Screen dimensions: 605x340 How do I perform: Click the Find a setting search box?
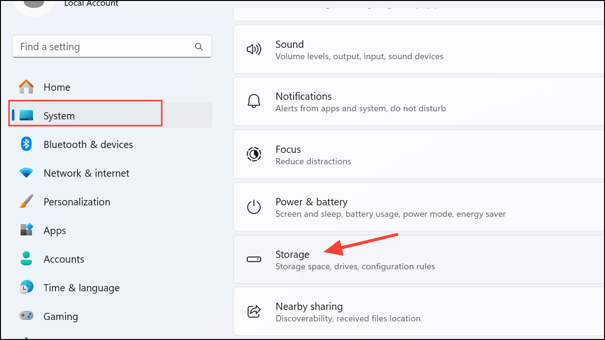[x=105, y=47]
